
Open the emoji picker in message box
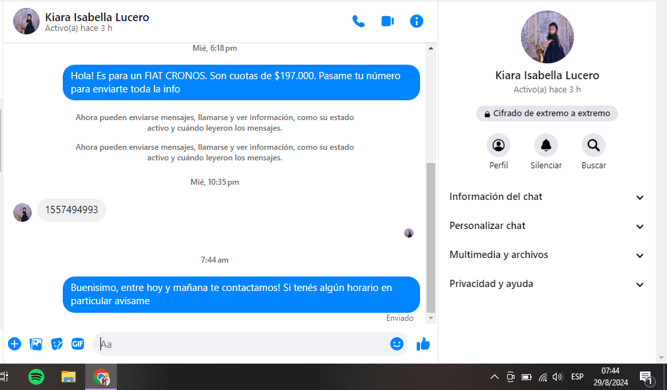click(x=396, y=344)
